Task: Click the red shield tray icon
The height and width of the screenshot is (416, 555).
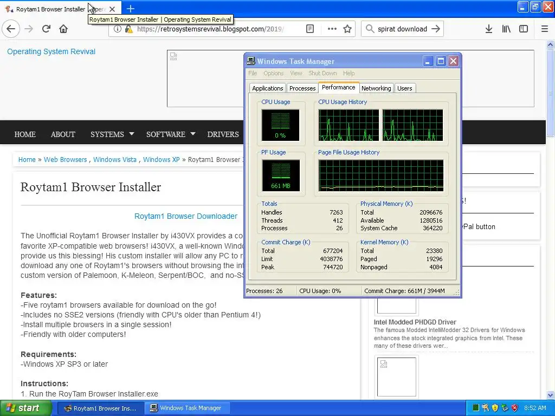Action: 515,408
